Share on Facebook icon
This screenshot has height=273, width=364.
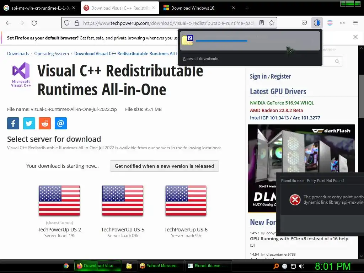[13, 123]
